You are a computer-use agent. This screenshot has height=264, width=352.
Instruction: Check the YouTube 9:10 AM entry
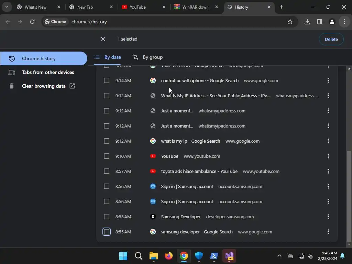click(x=107, y=156)
